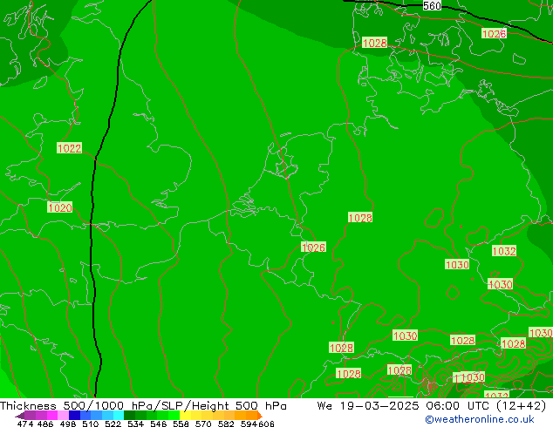This screenshot has width=553, height=427.
Task: Click the 1022 pressure label
Action: [69, 148]
